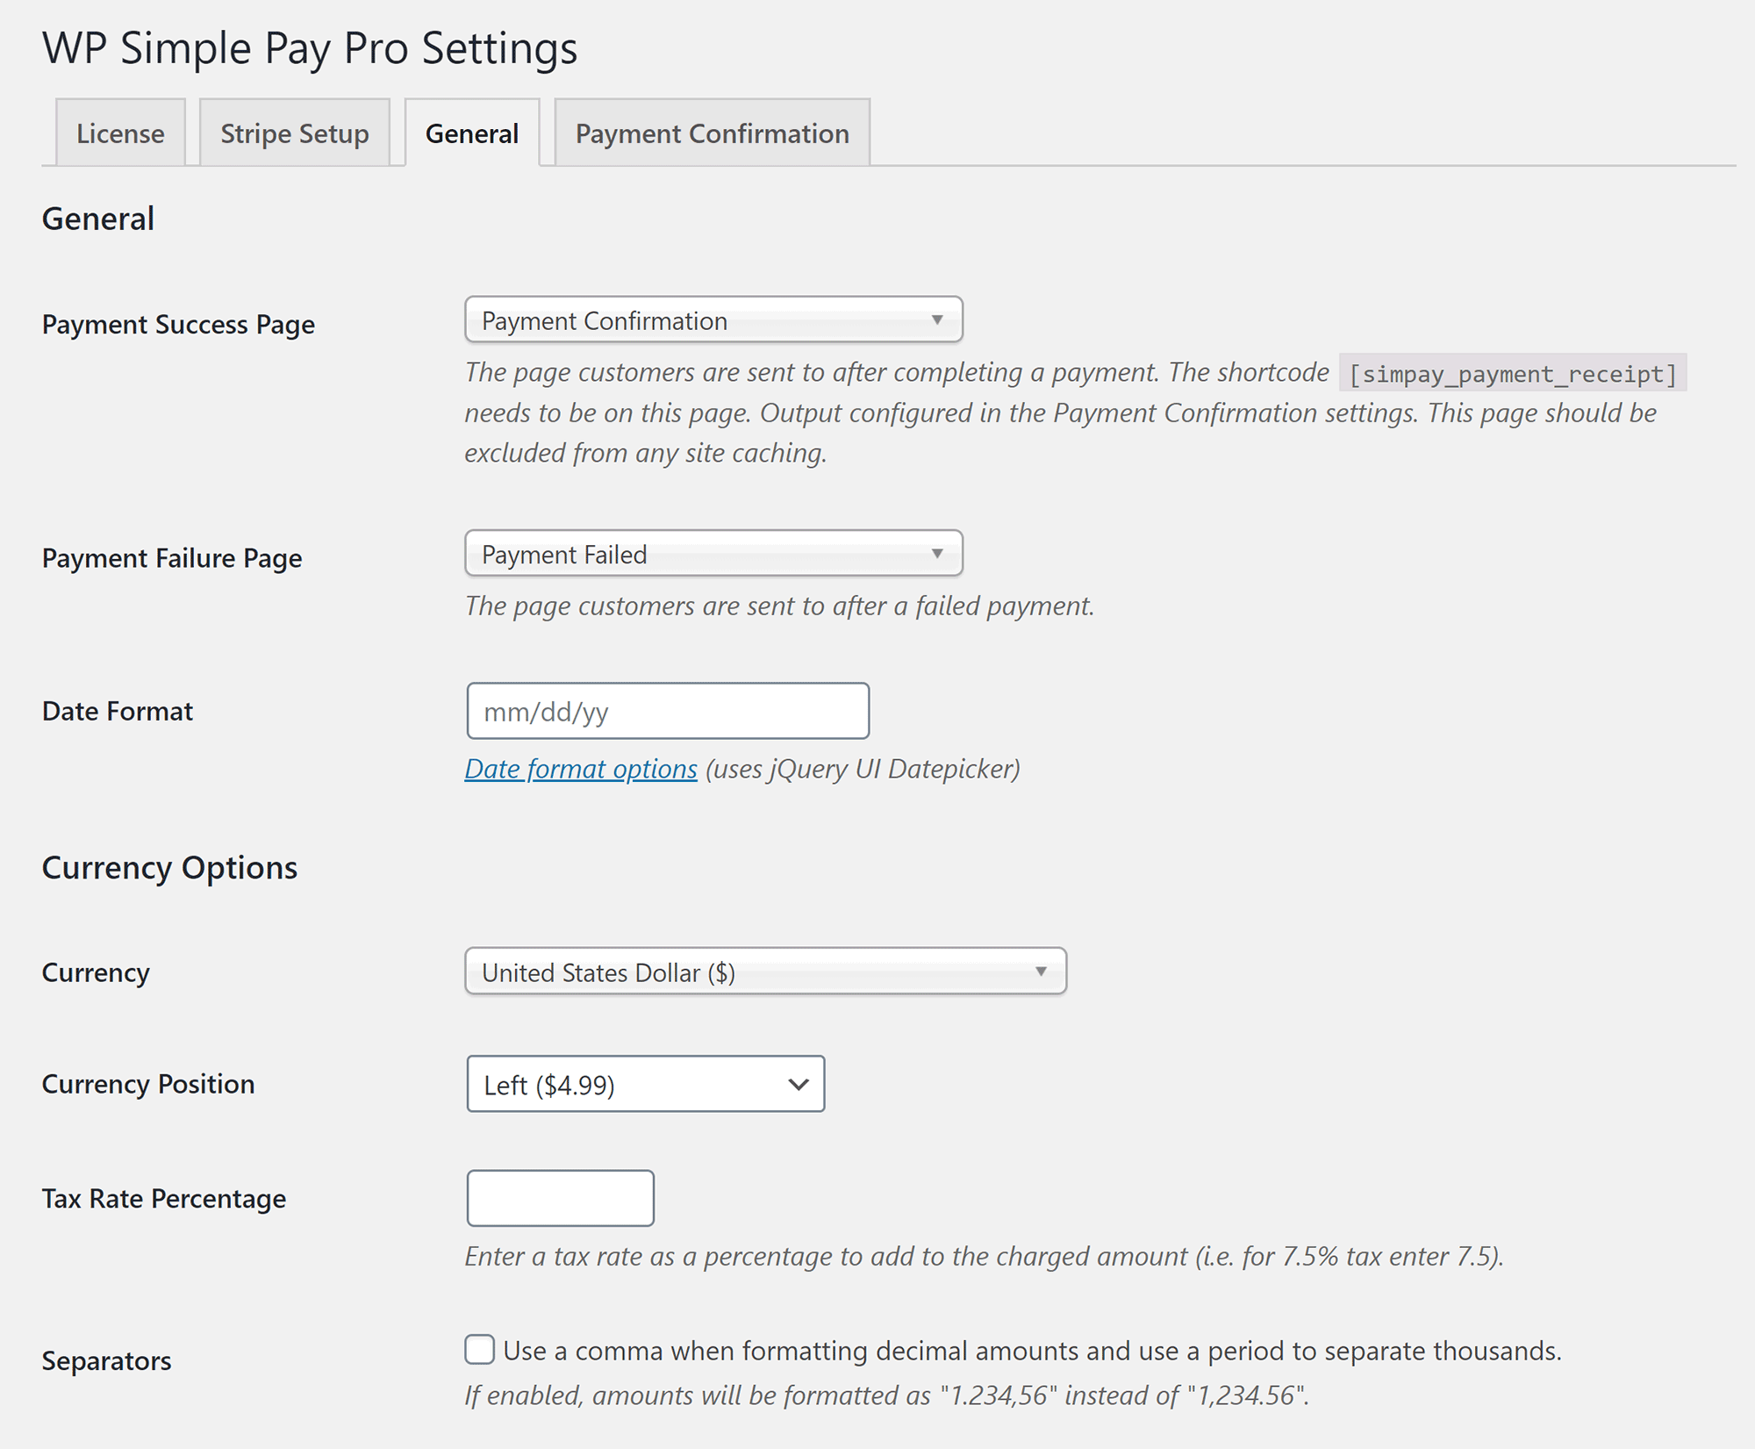Open the Date format options link
This screenshot has width=1755, height=1449.
pyautogui.click(x=581, y=769)
